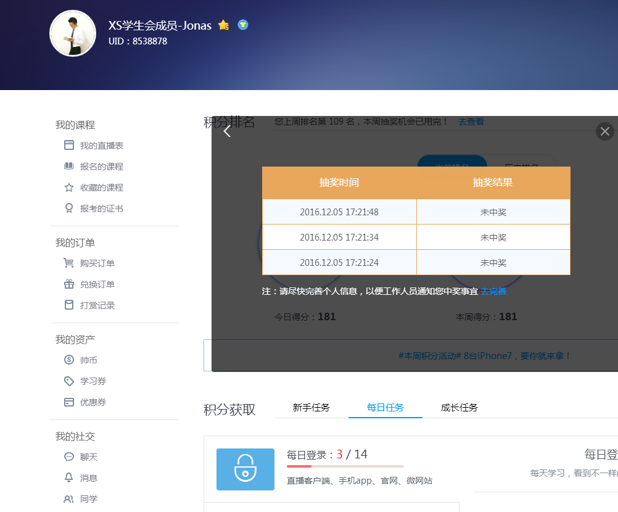
Task: Click the certificate icon beside 报考的证书
Action: pos(69,208)
